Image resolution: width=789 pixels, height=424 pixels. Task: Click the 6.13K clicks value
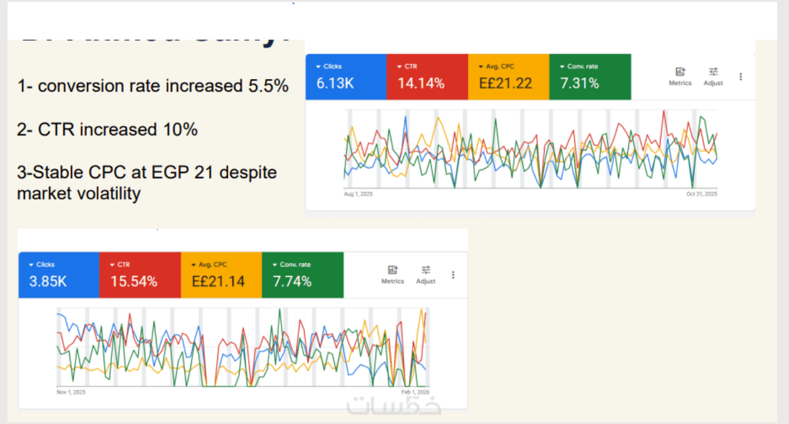[x=335, y=83]
